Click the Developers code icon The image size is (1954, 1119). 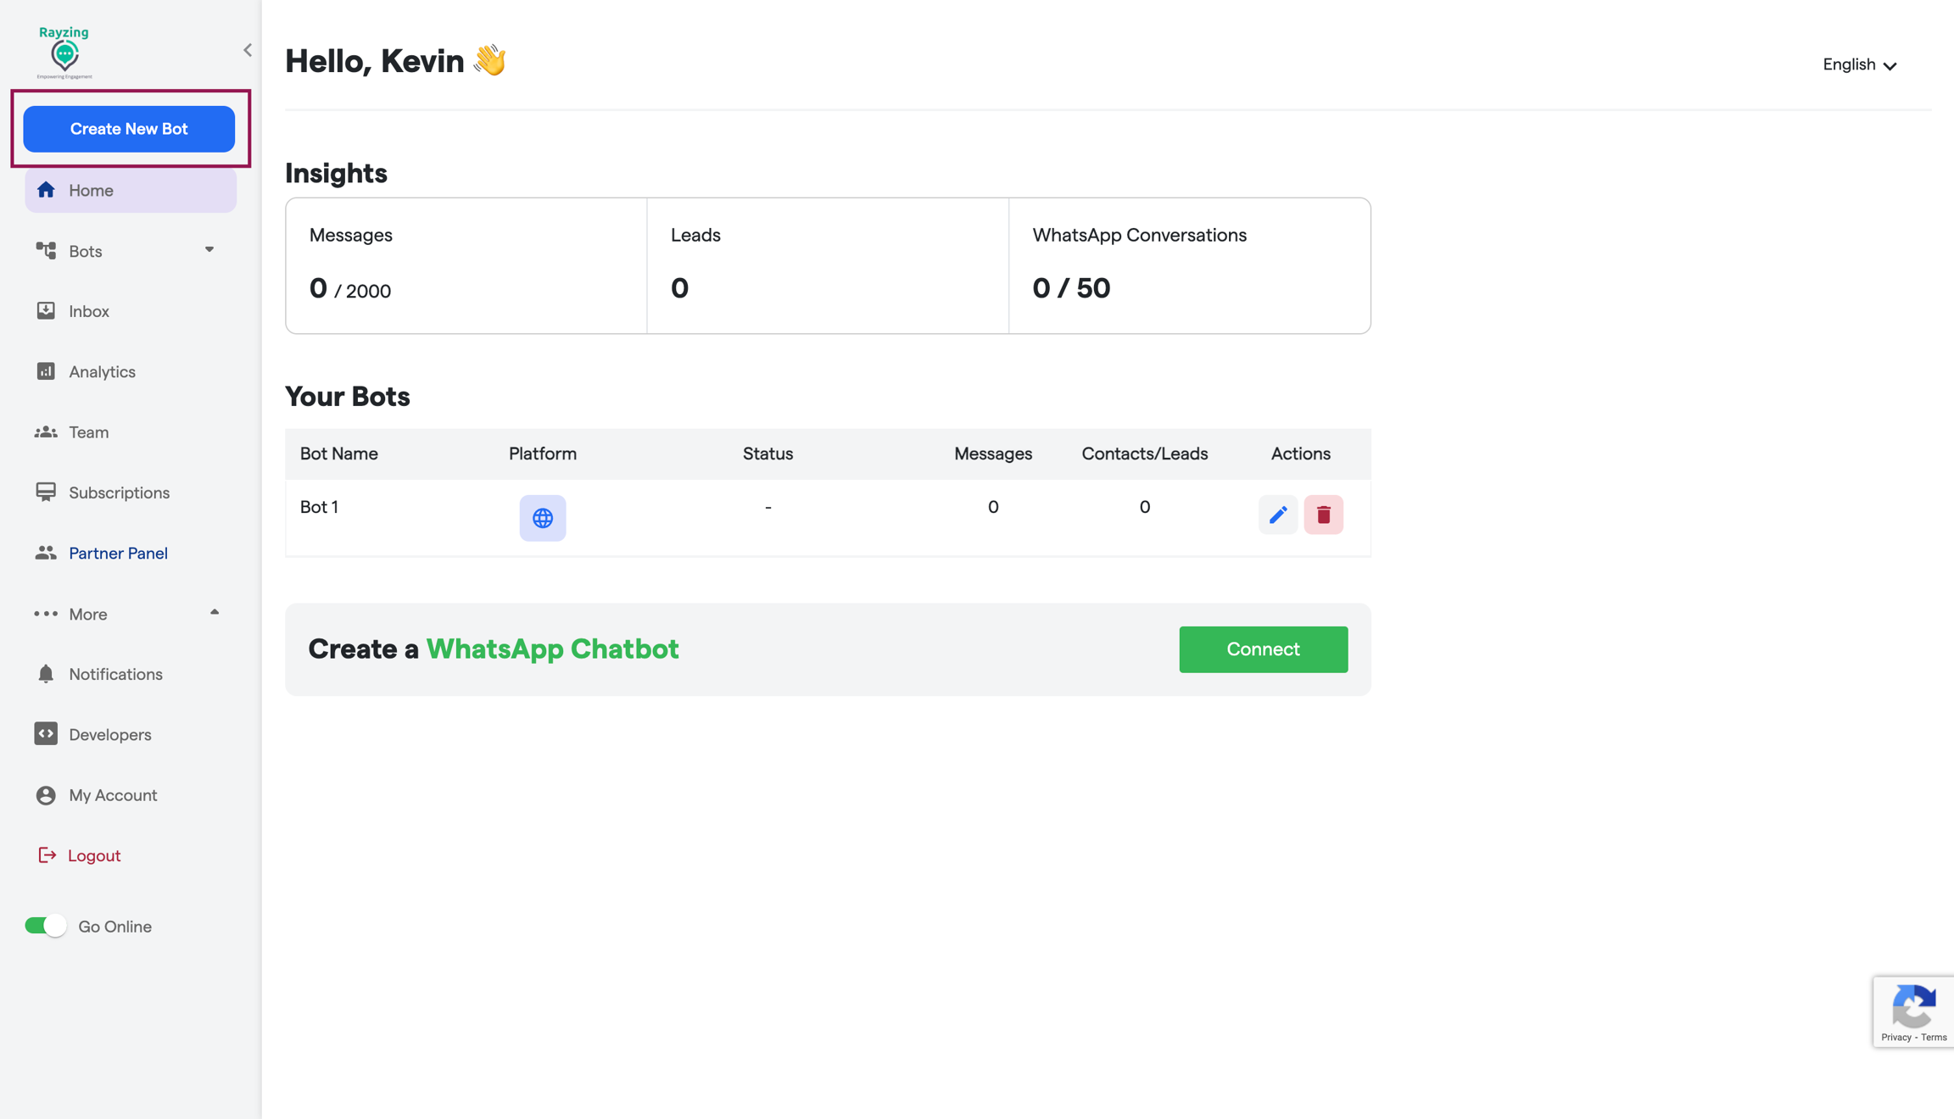pyautogui.click(x=46, y=734)
